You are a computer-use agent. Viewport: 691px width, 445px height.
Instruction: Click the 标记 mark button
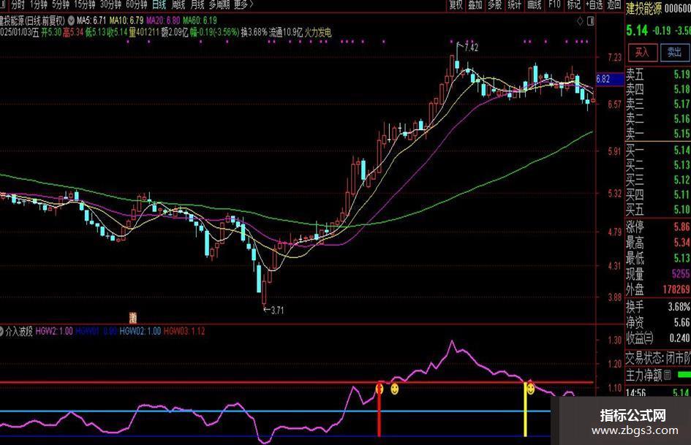click(x=574, y=5)
